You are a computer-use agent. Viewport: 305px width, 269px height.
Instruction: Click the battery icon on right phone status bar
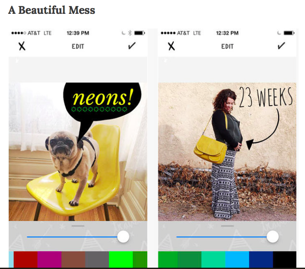pos(289,33)
